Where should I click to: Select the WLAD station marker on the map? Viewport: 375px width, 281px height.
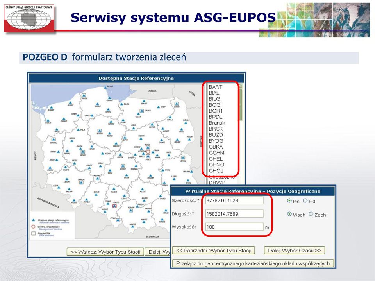point(105,88)
